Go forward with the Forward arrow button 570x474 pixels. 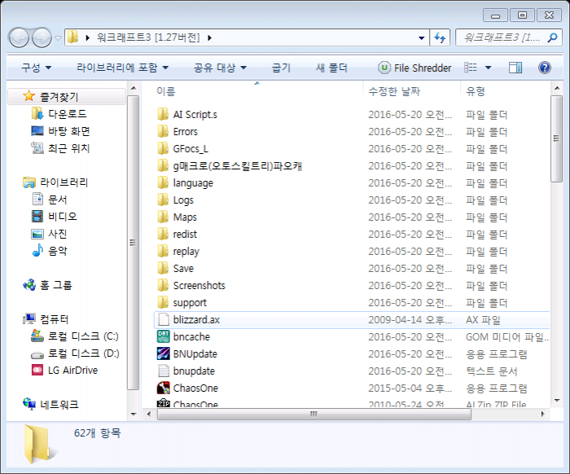[42, 37]
